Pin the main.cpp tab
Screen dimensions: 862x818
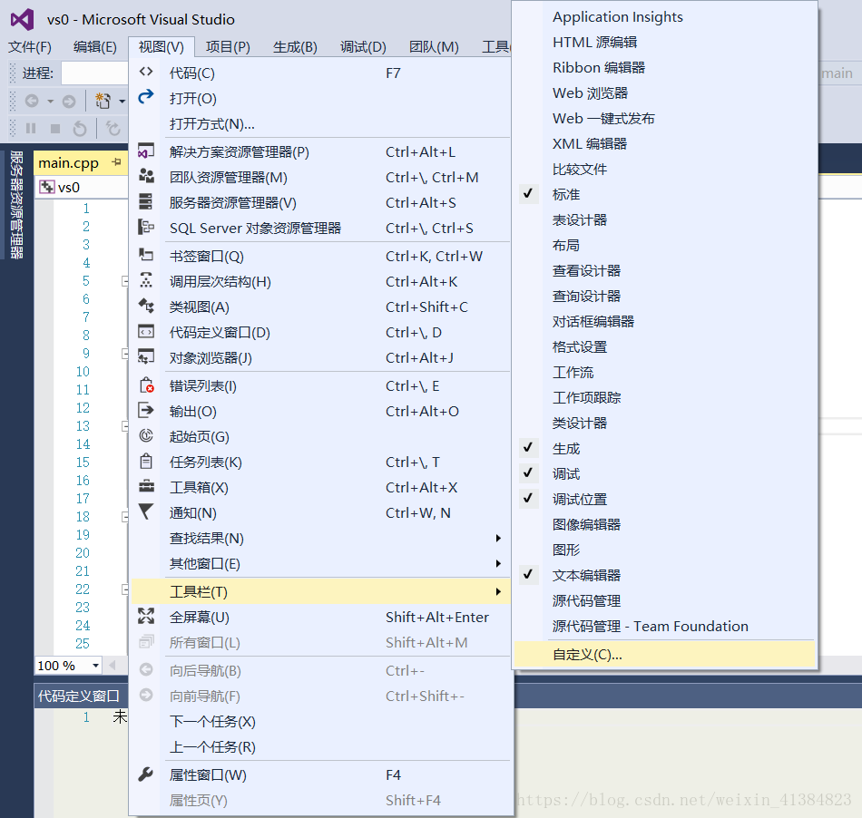[116, 162]
